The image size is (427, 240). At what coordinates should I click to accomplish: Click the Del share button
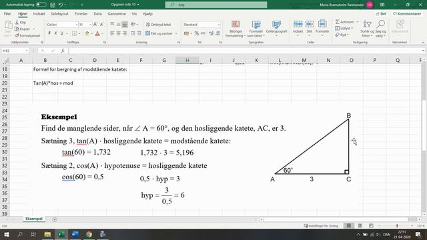pyautogui.click(x=381, y=14)
